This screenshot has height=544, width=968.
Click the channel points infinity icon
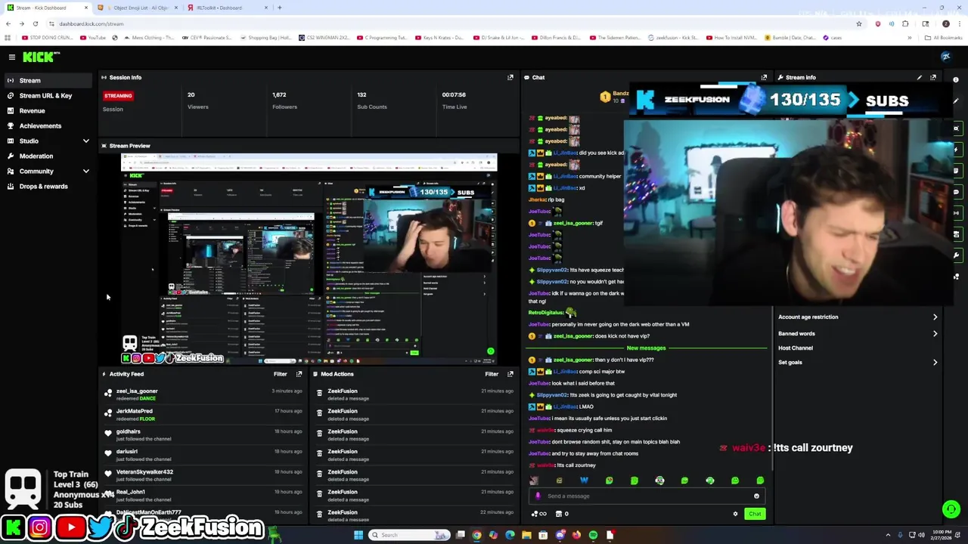pos(540,514)
